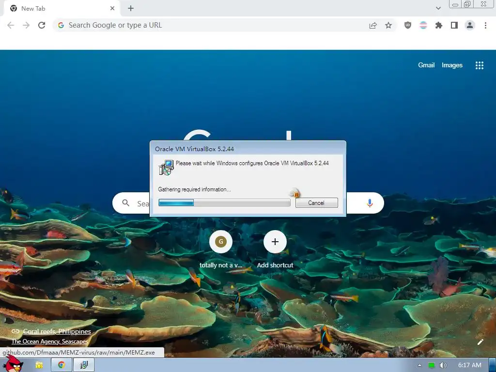The image size is (496, 372).
Task: Open a new tab with the plus button
Action: [131, 9]
